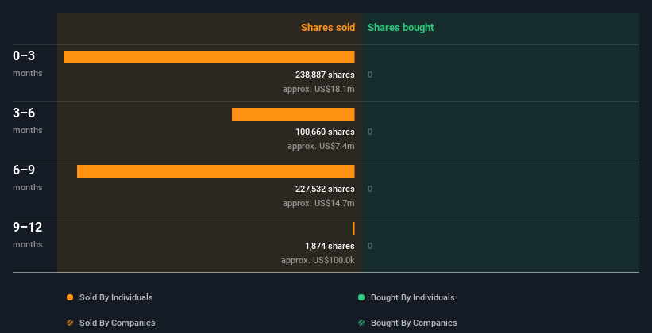Select the 0–3 months orange bar
This screenshot has height=333, width=652.
[209, 57]
